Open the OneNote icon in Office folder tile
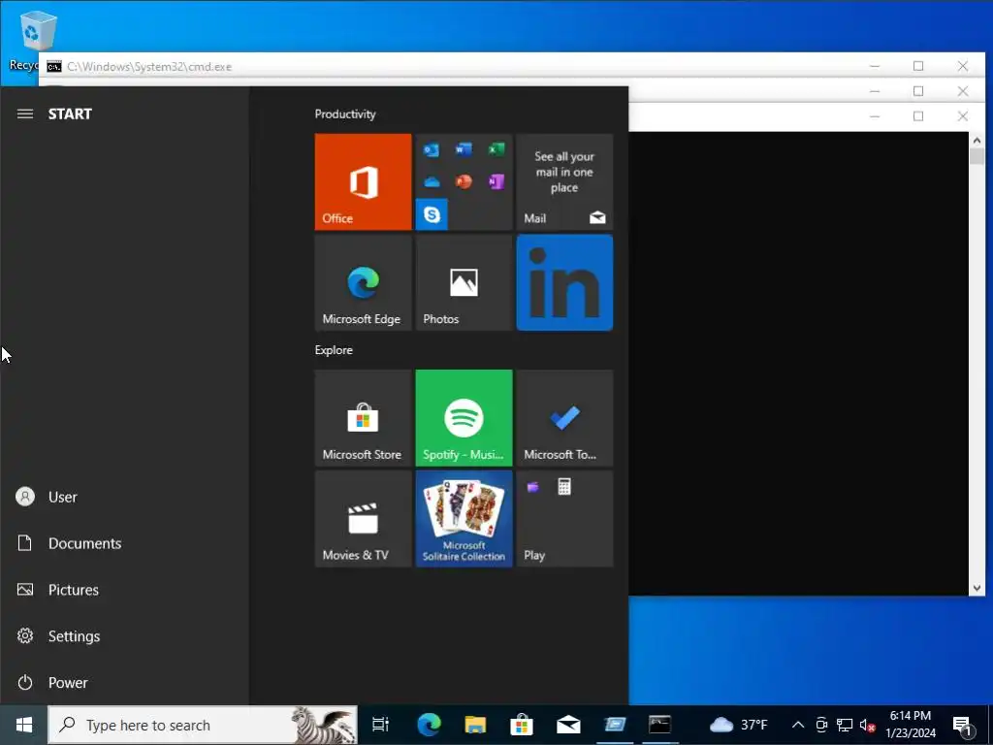 coord(496,181)
